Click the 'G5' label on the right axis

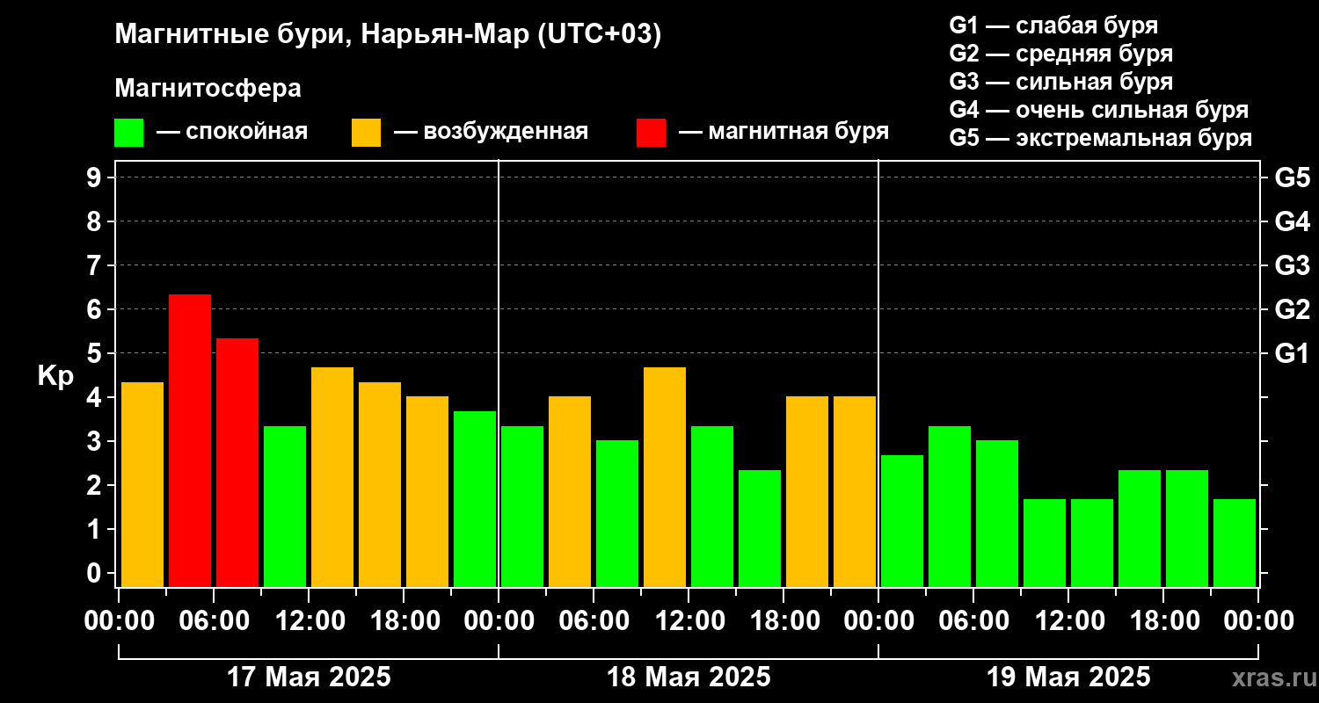pyautogui.click(x=1293, y=178)
